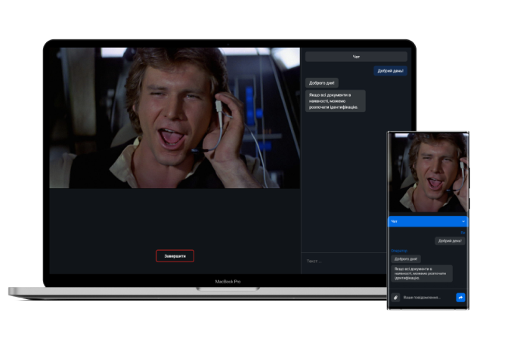The image size is (514, 340).
Task: Tap the long identification message on phone
Action: [420, 274]
